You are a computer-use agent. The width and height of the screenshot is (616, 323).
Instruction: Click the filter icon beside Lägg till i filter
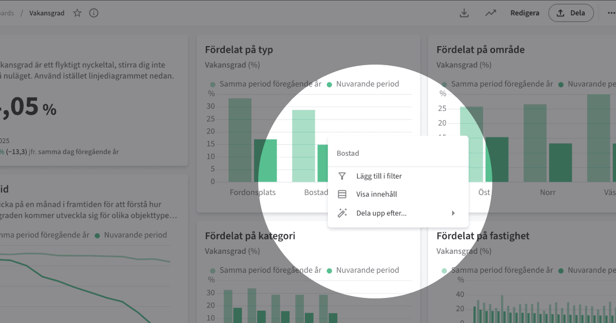[x=342, y=176]
